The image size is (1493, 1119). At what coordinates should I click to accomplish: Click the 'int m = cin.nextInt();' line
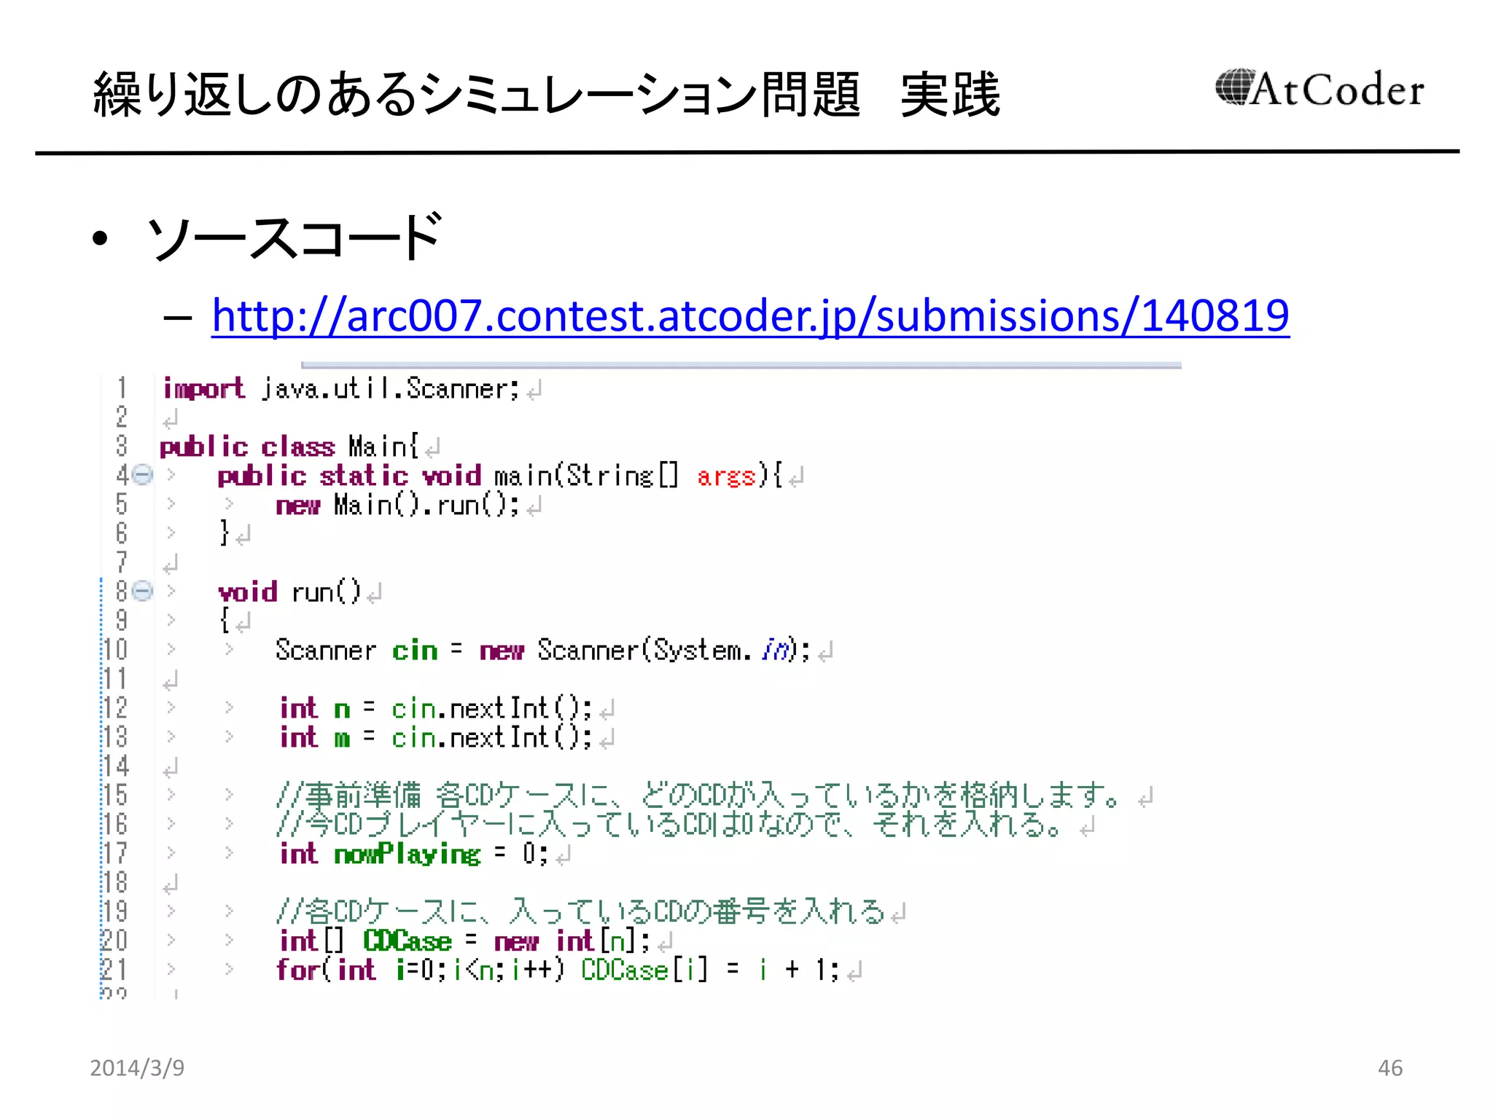[436, 737]
